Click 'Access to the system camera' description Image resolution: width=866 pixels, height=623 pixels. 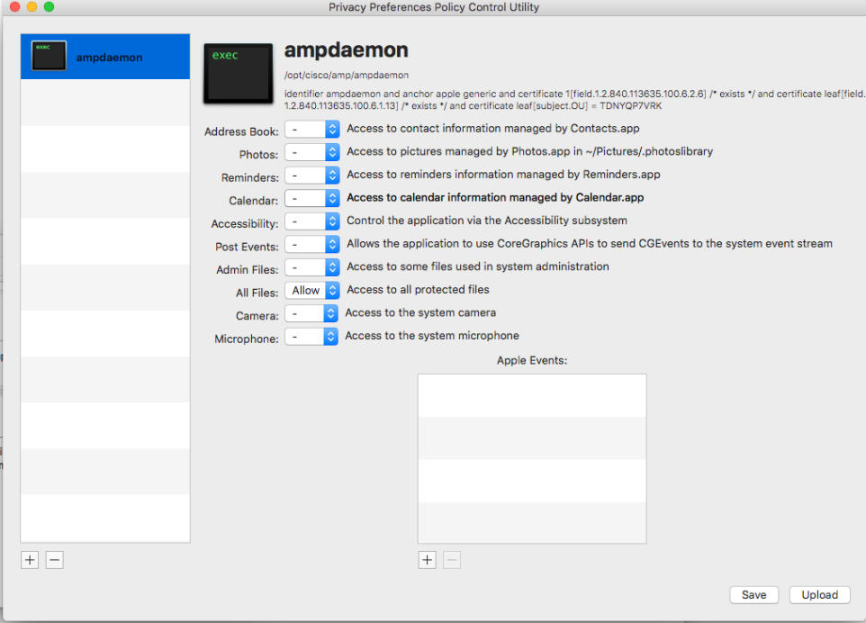420,312
